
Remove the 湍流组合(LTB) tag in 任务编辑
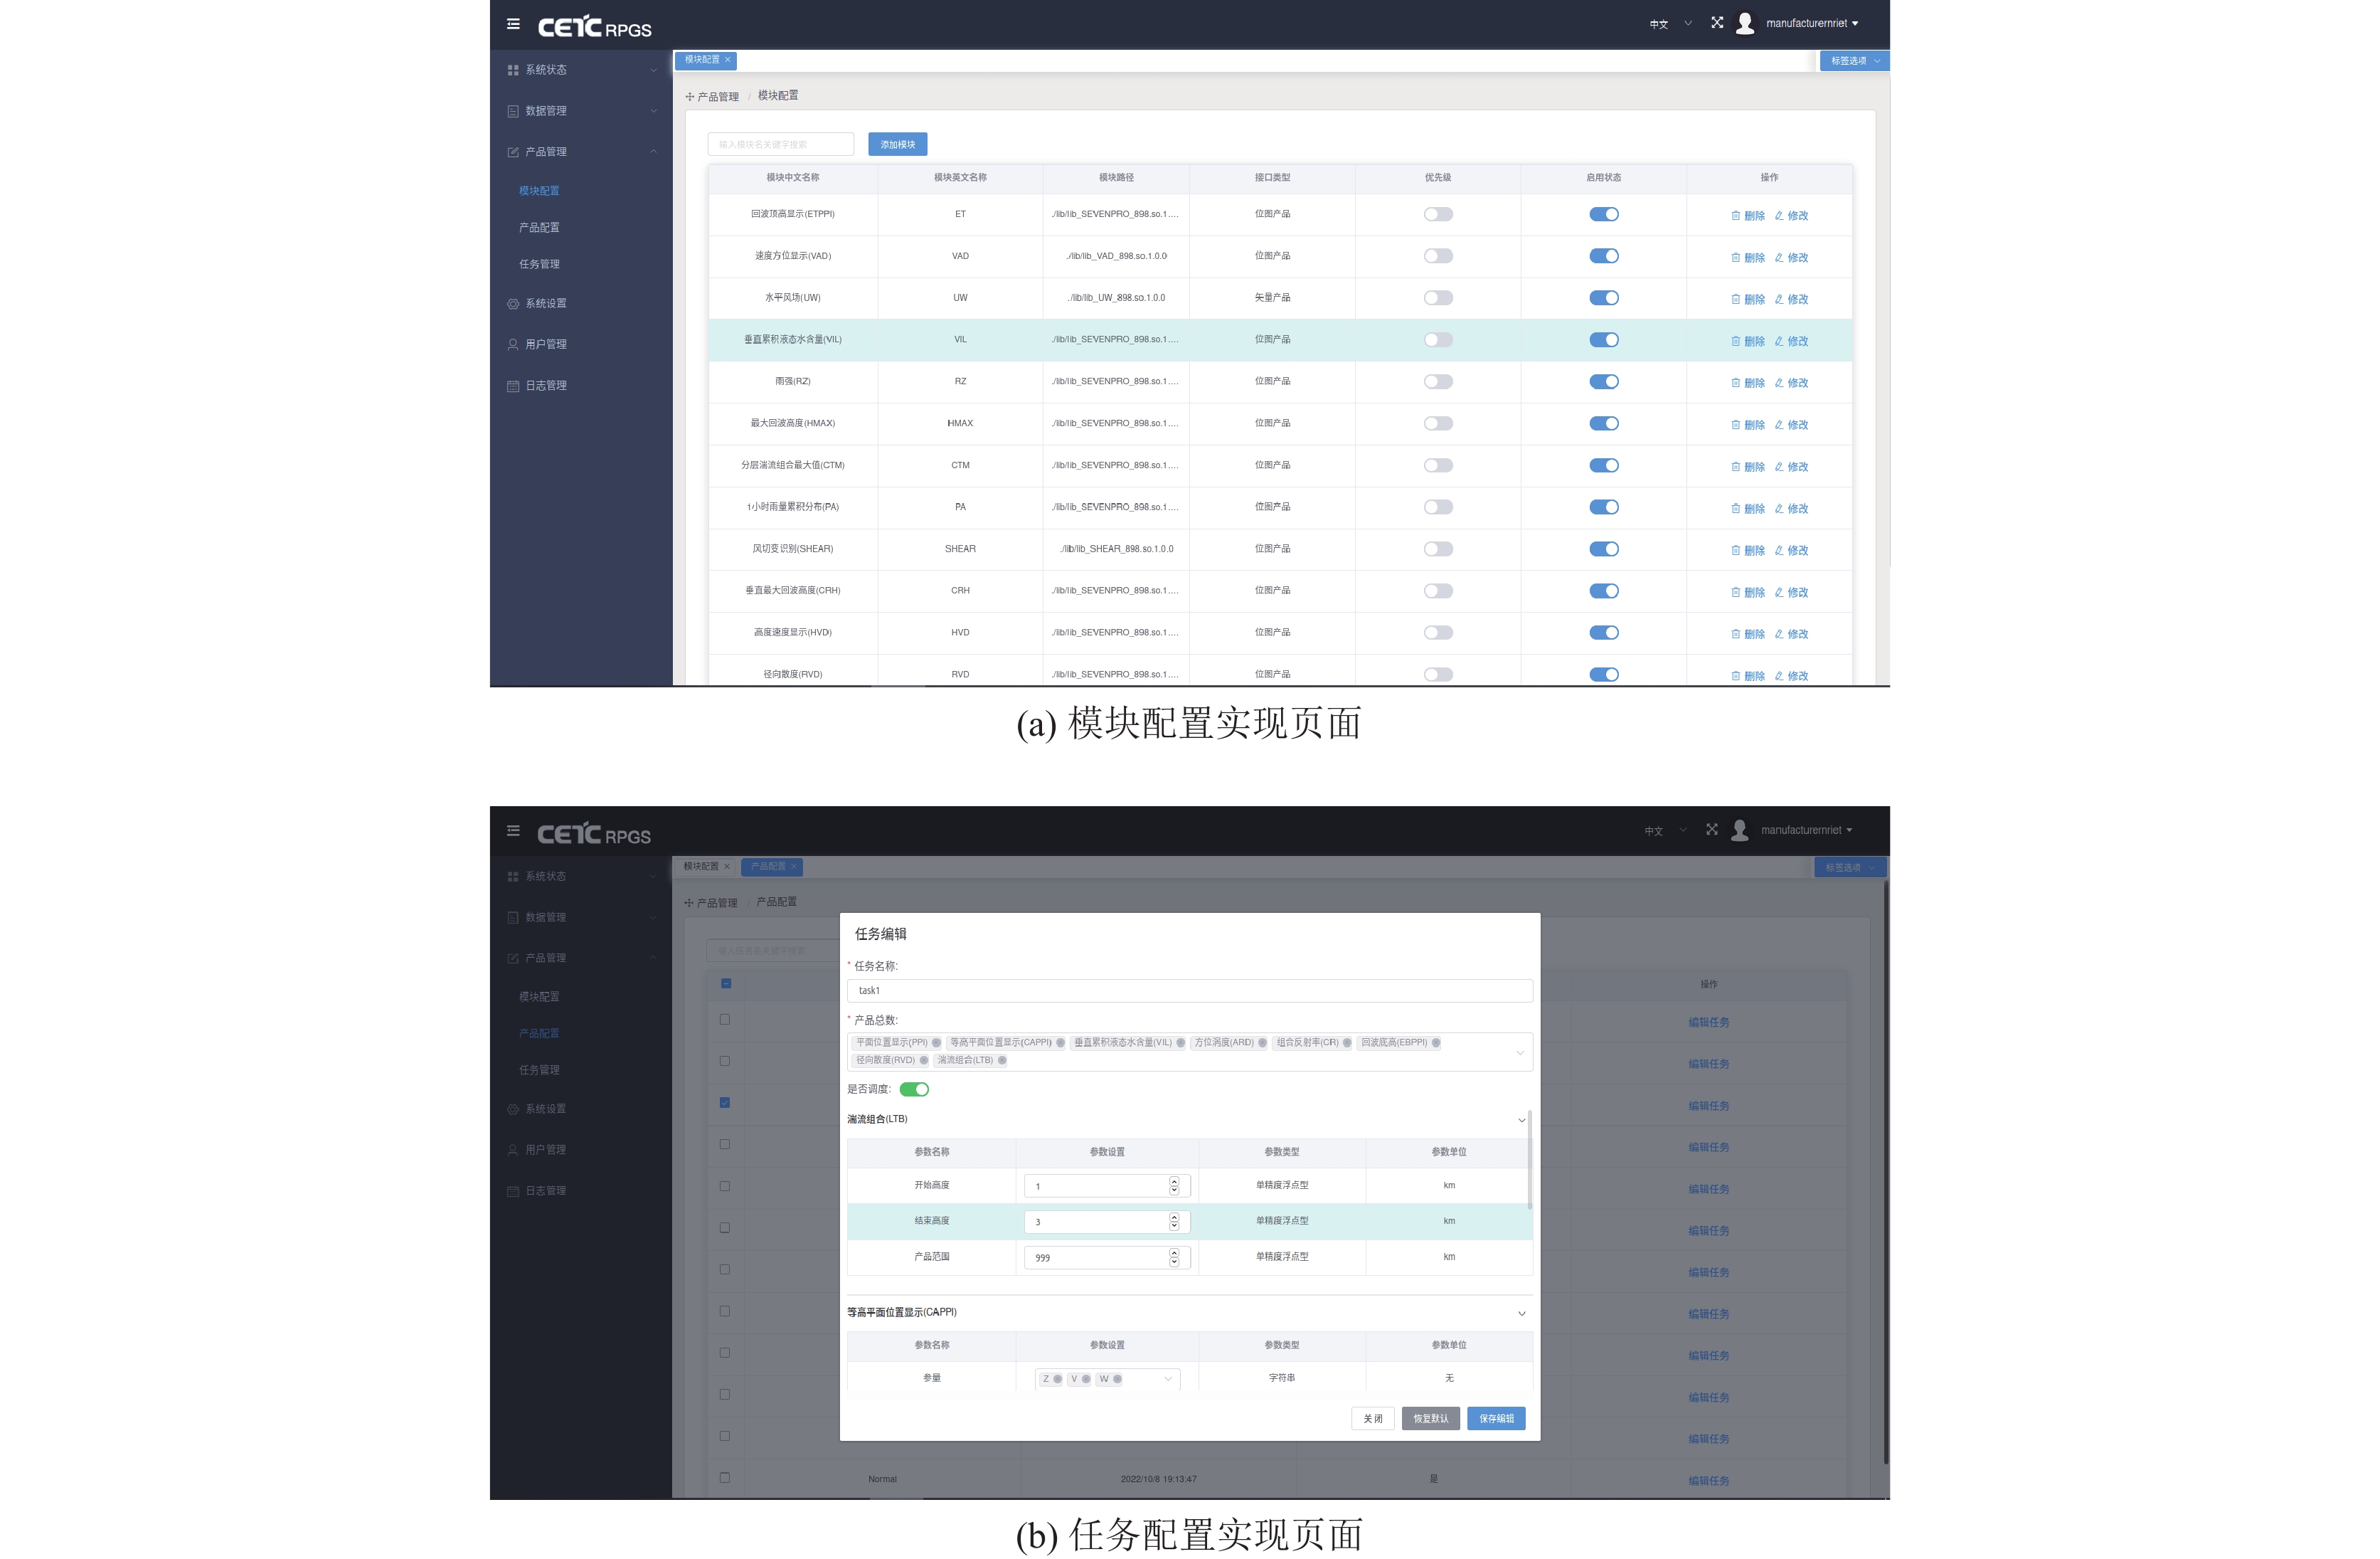1002,1061
